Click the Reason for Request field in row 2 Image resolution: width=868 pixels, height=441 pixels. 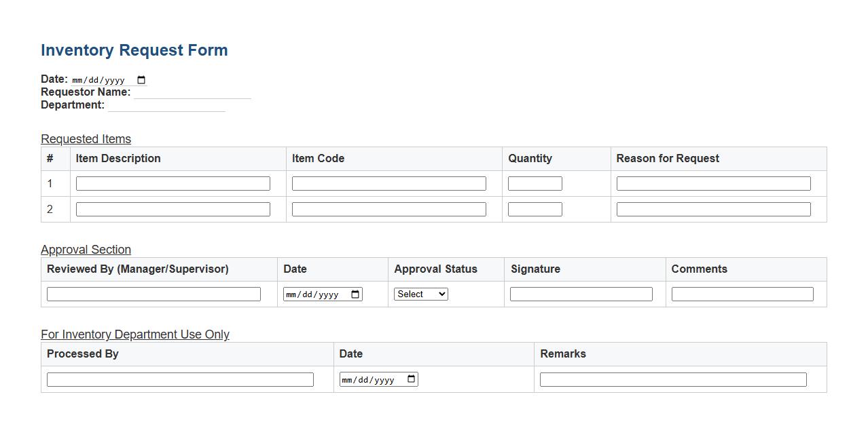[712, 209]
